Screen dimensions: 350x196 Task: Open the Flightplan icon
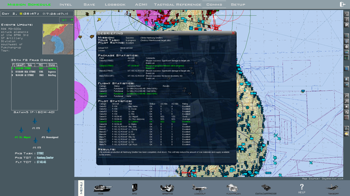coord(233,188)
